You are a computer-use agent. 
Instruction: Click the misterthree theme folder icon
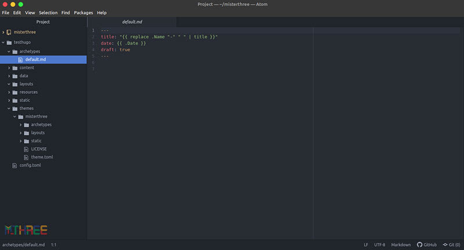(x=20, y=116)
